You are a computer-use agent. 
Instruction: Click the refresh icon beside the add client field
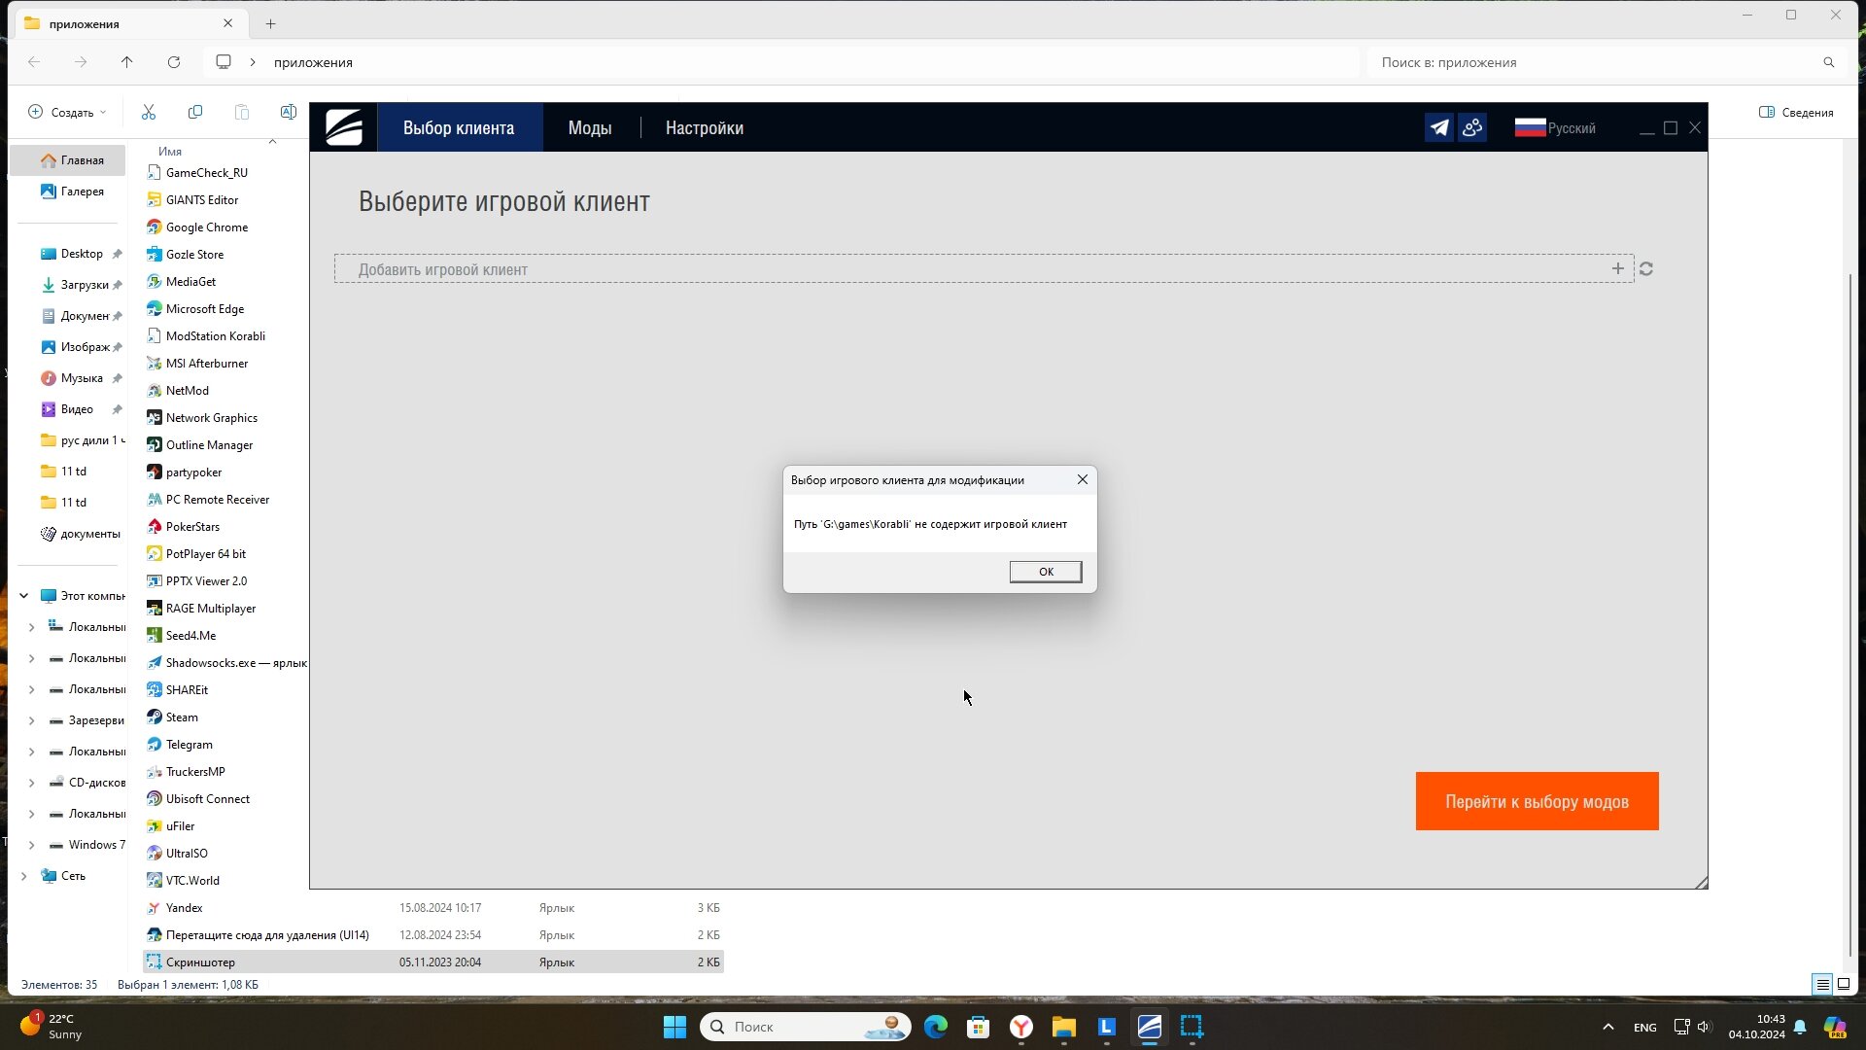click(1646, 269)
